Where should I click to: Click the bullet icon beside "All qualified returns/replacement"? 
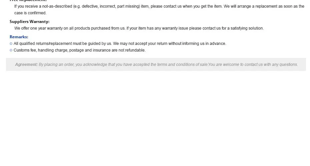[11, 44]
